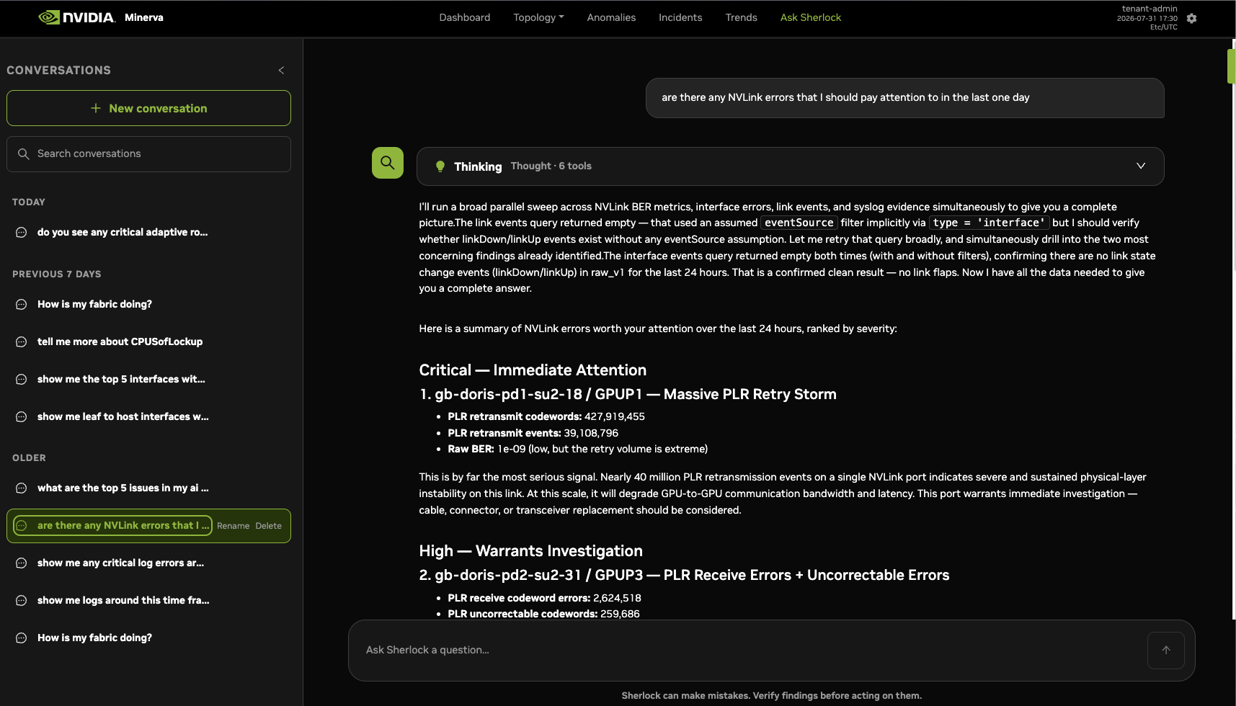The image size is (1236, 706).
Task: Click chat icon beside 'do you see any critical adaptive ro...'
Action: (x=22, y=233)
